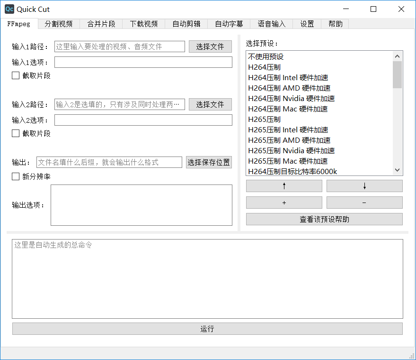Click the move preset down arrow
The image size is (416, 360).
pyautogui.click(x=364, y=185)
